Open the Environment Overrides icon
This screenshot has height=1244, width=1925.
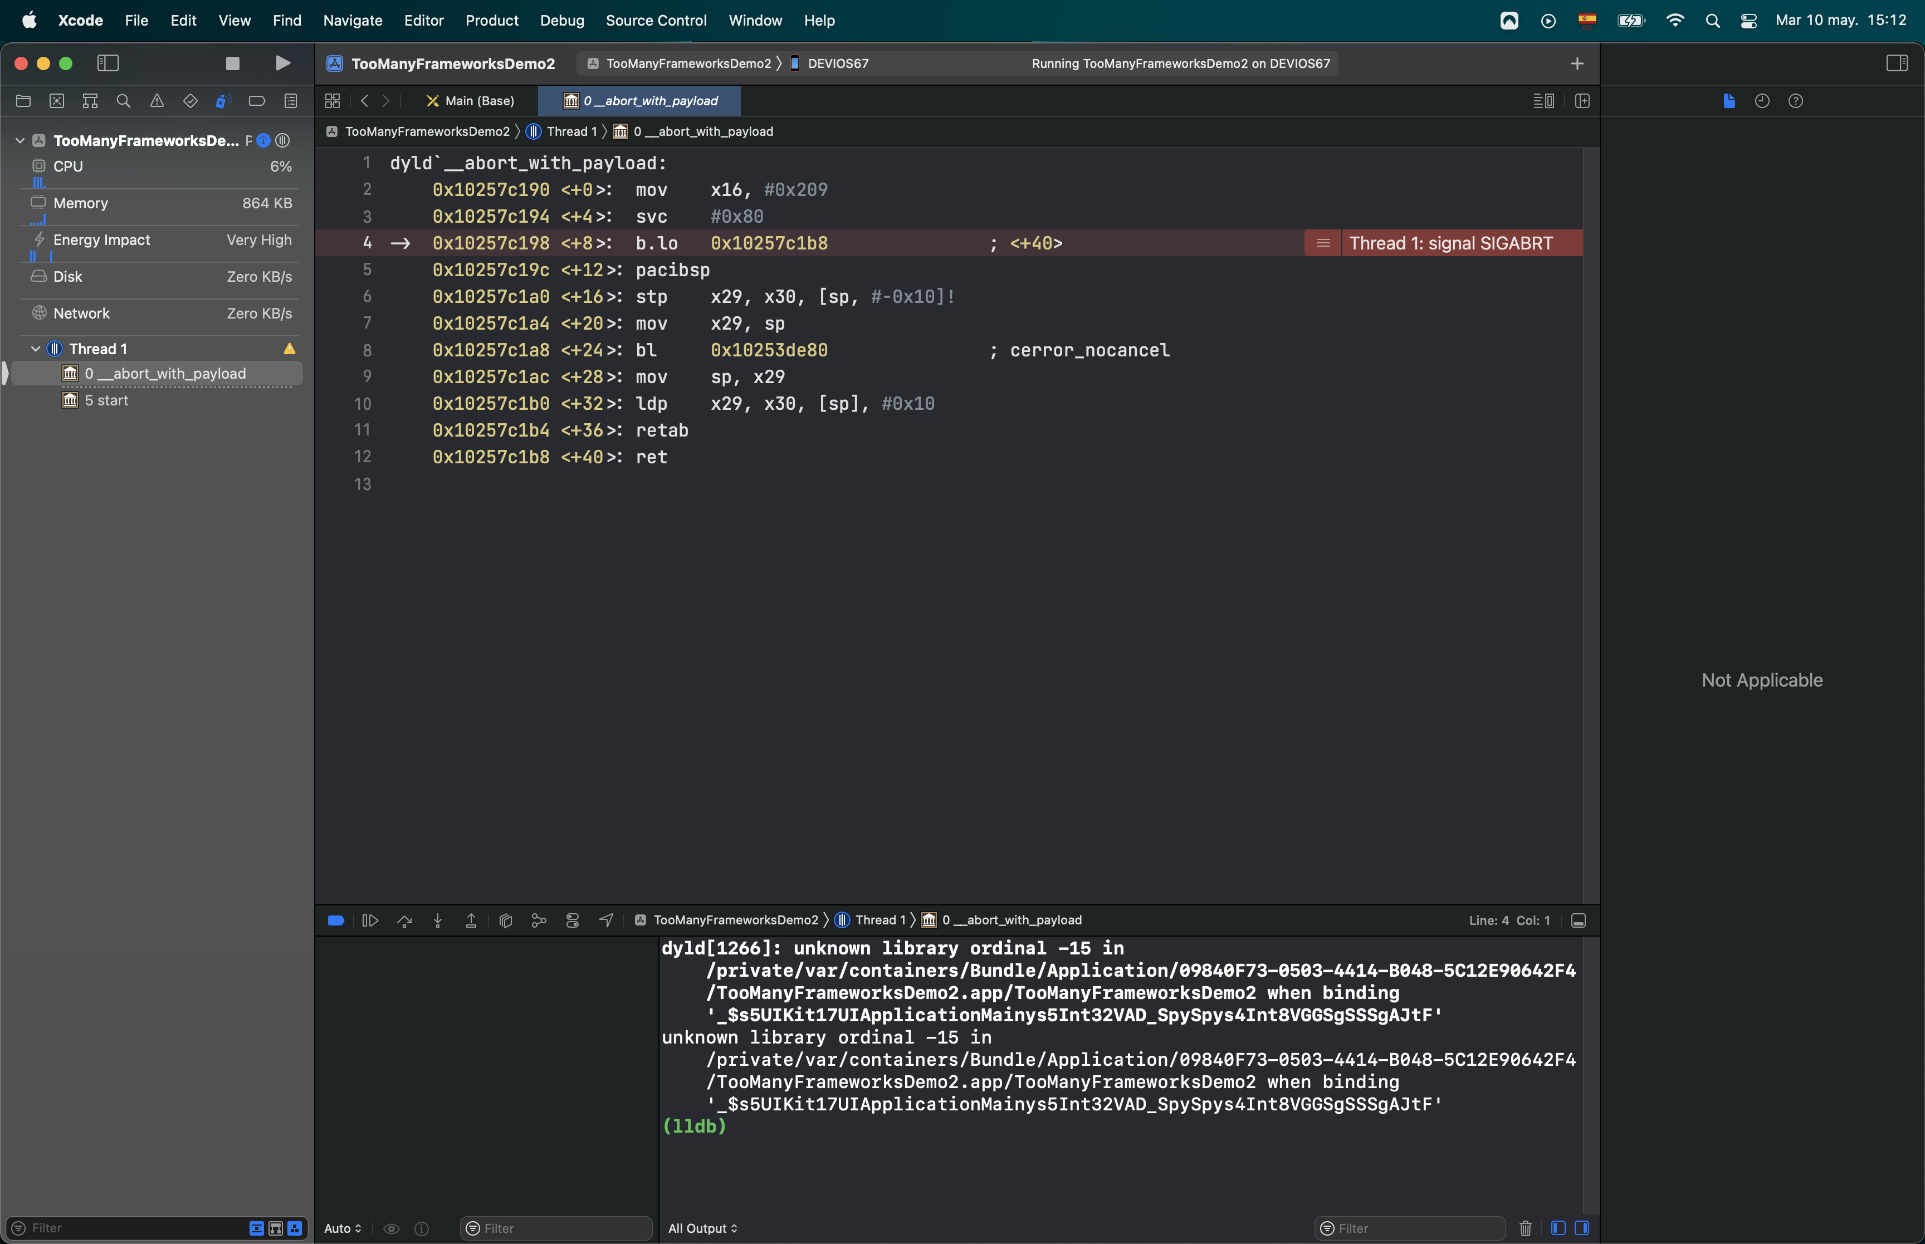573,920
